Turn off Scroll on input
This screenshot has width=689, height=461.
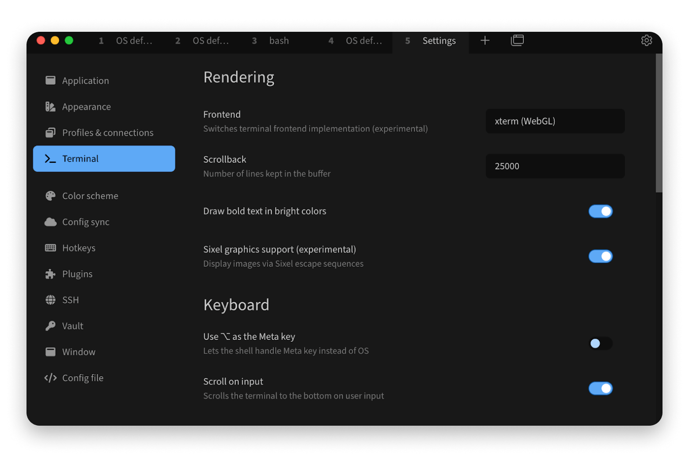coord(600,388)
